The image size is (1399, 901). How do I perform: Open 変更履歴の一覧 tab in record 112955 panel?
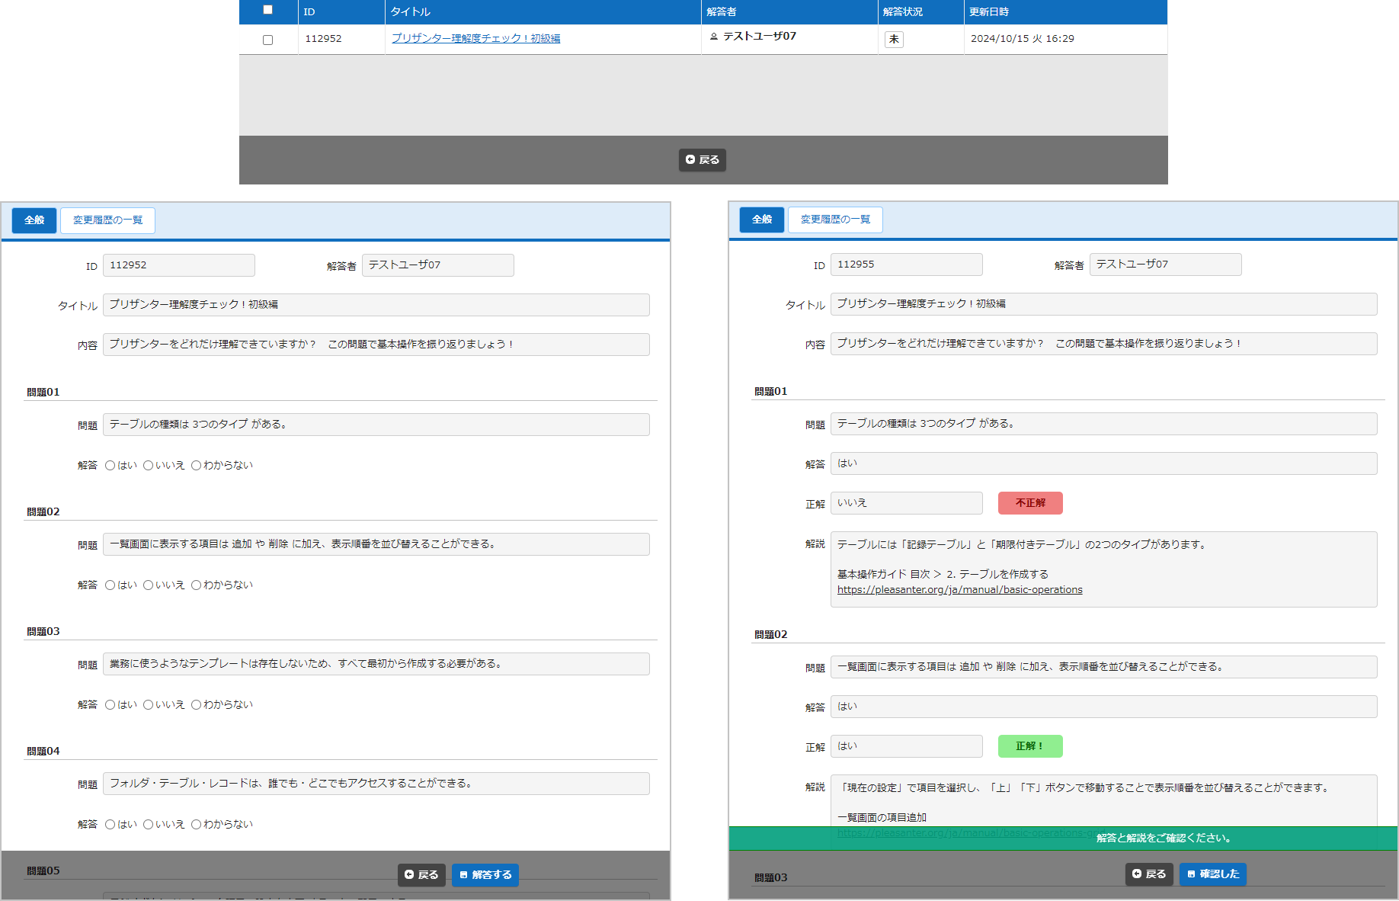835,220
